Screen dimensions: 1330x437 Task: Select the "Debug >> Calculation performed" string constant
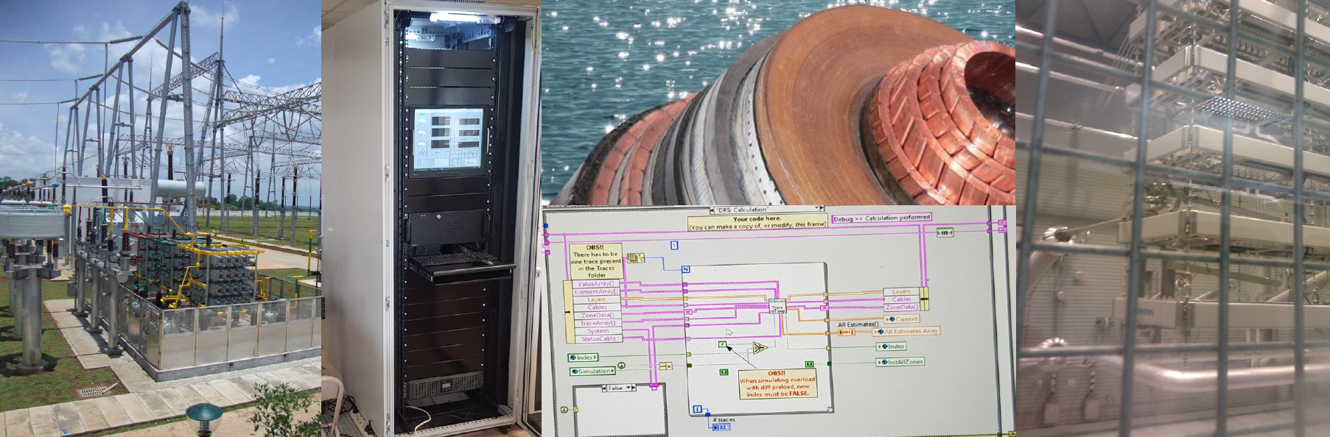tap(882, 218)
